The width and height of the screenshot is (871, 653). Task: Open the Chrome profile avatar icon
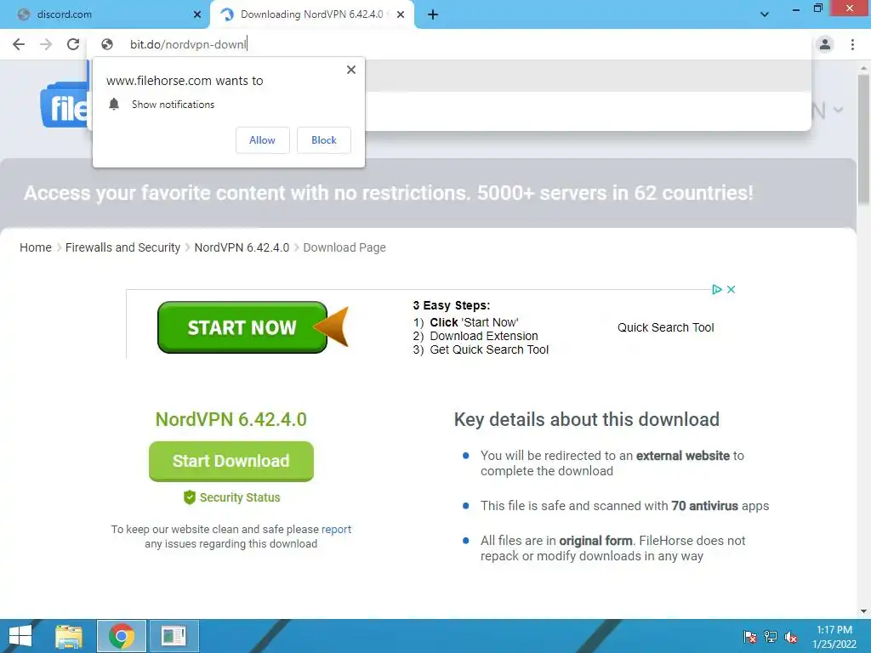coord(825,44)
